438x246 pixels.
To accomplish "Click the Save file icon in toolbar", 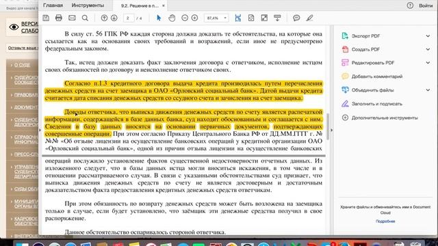I will 46,18.
